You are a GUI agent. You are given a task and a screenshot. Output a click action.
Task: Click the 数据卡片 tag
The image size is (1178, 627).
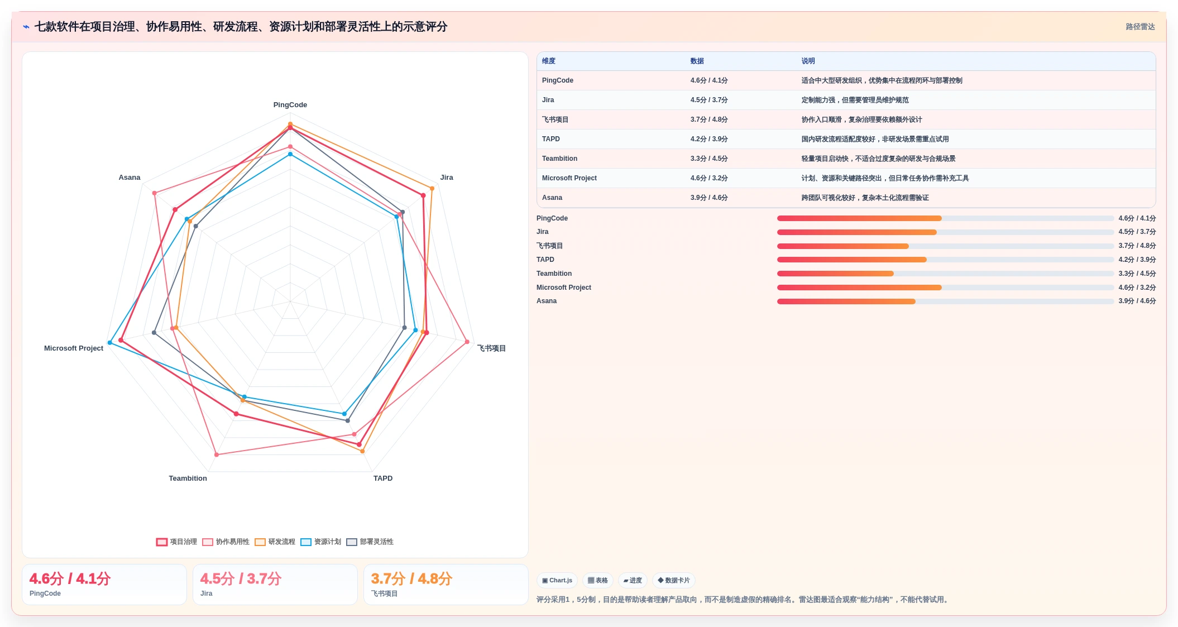674,580
